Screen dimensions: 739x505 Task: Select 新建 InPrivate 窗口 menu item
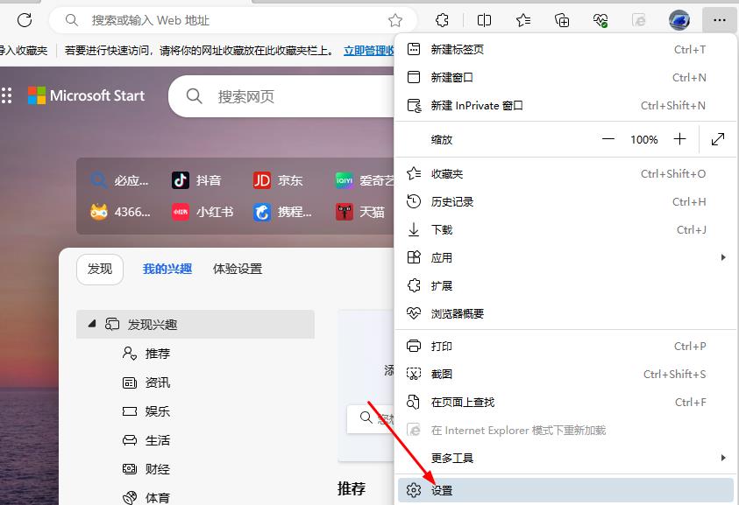565,105
